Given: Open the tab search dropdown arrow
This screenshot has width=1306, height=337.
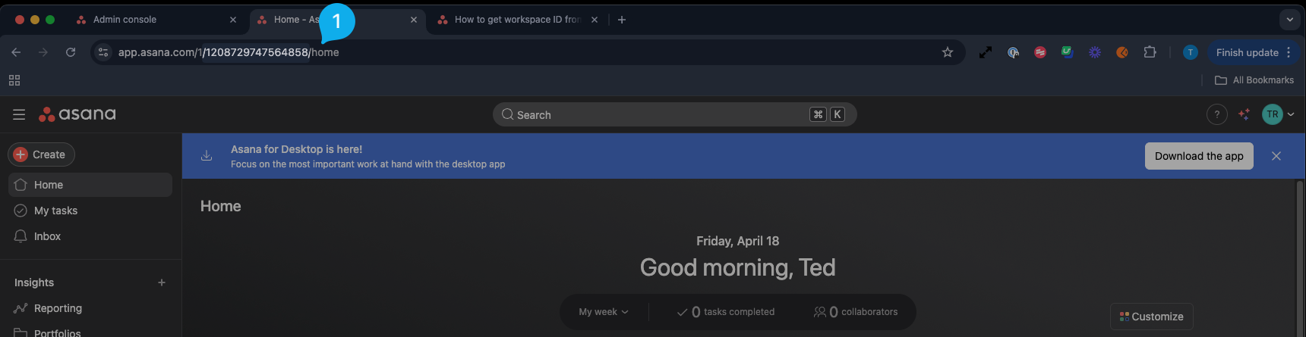Looking at the screenshot, I should [1289, 20].
